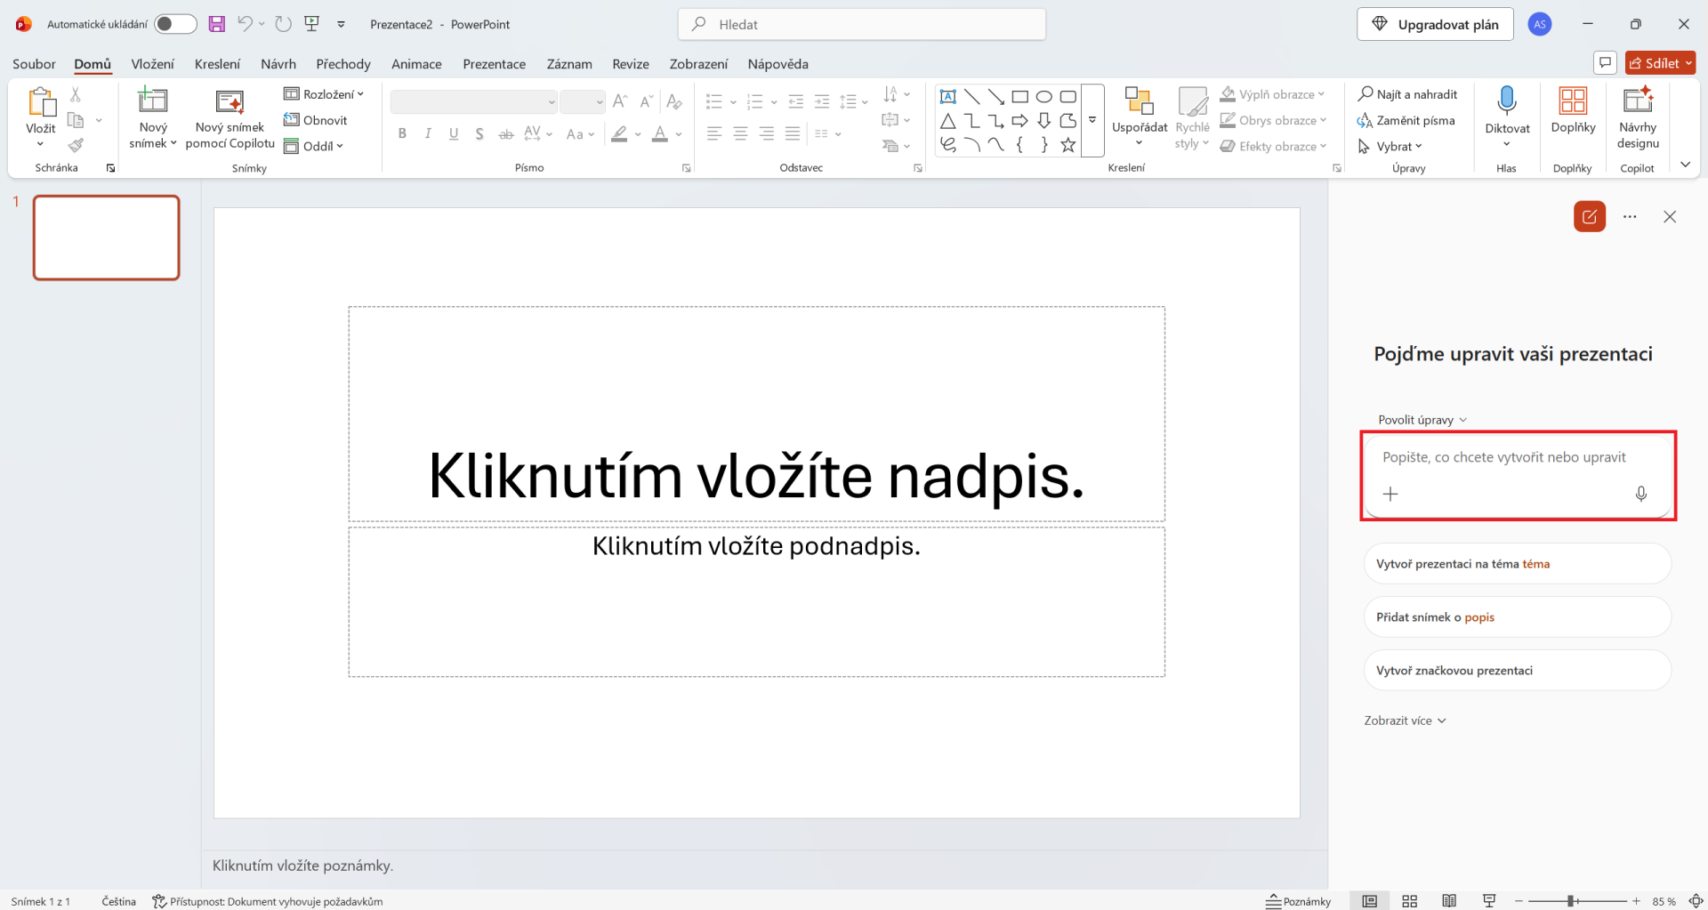
Task: Expand Vybrat select dropdown
Action: [1390, 146]
